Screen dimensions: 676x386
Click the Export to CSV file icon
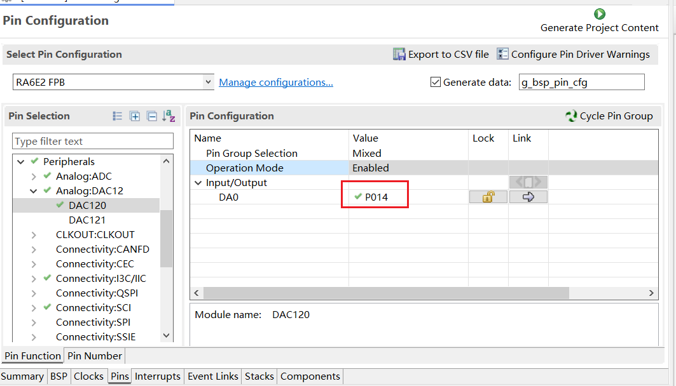click(x=399, y=55)
